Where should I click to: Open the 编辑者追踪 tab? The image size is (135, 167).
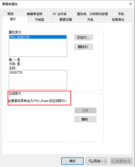pyautogui.click(x=35, y=14)
